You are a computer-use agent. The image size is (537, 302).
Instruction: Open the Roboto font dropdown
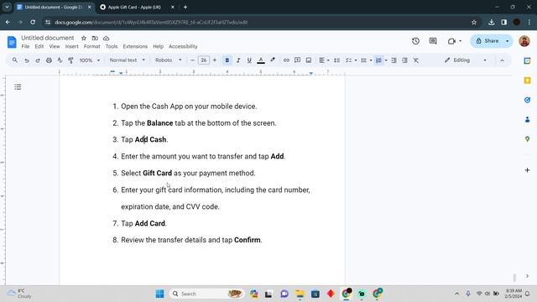tap(168, 60)
